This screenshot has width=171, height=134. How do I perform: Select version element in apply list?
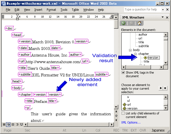pos(132,108)
